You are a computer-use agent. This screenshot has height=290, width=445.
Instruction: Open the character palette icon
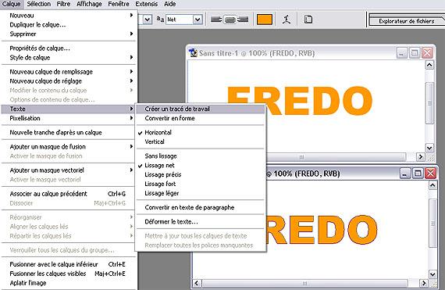coord(308,20)
